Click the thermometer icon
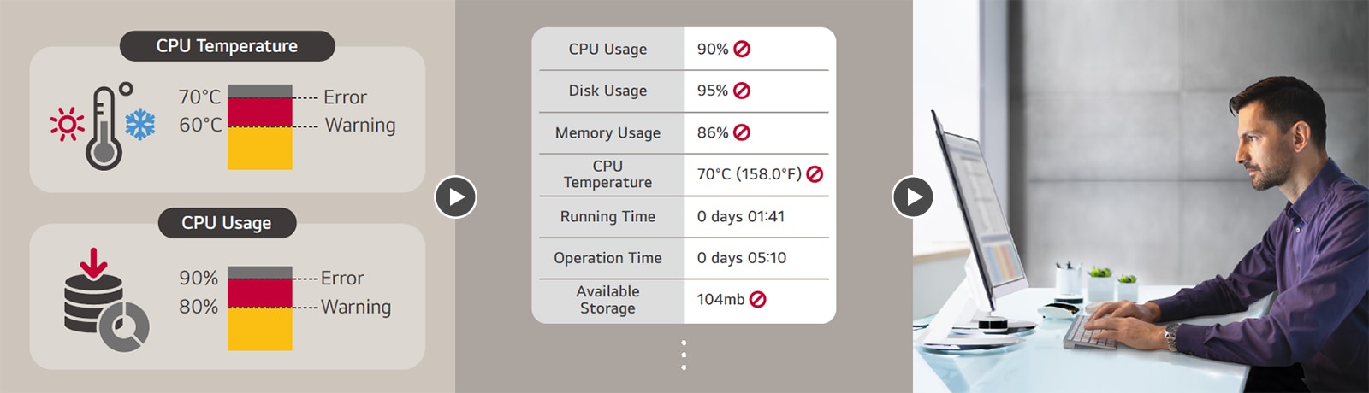This screenshot has height=393, width=1369. pyautogui.click(x=104, y=128)
